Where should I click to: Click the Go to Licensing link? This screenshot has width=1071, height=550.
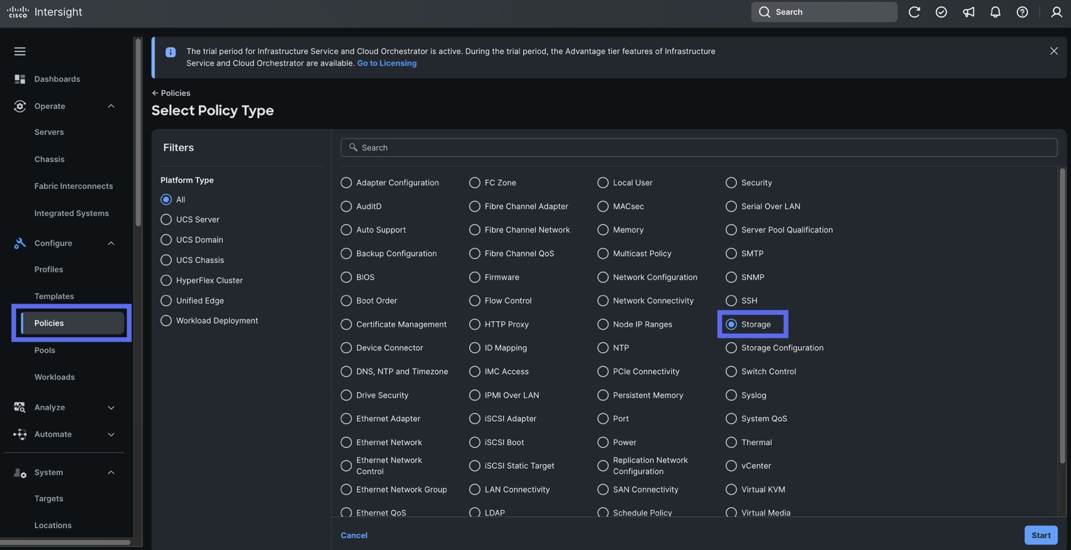click(x=386, y=63)
